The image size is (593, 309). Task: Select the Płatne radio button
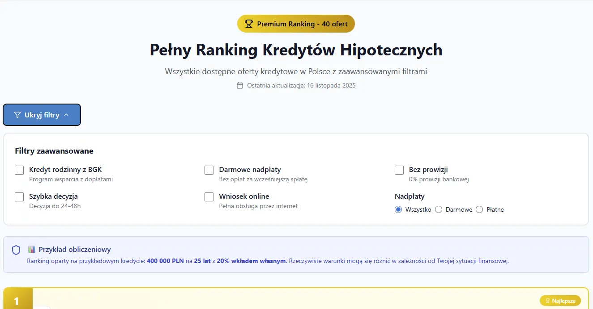point(479,209)
